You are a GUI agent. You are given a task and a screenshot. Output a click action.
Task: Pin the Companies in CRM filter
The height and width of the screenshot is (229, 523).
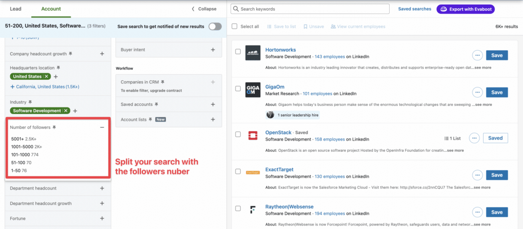(162, 82)
